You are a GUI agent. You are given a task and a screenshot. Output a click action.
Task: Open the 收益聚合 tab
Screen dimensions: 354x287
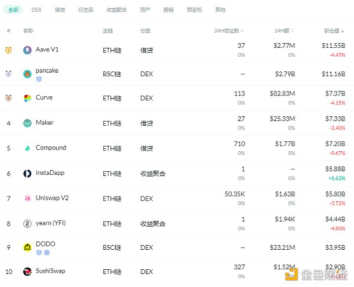pos(117,9)
